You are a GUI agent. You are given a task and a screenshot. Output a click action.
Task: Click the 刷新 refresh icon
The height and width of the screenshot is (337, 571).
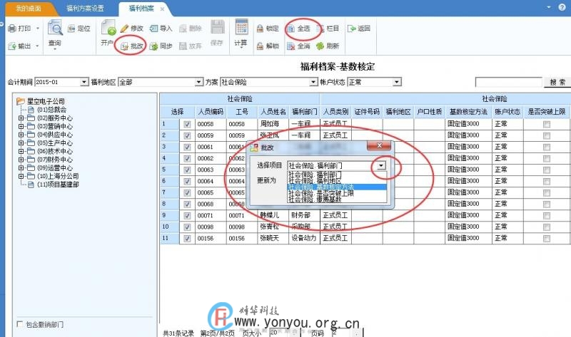[320, 46]
